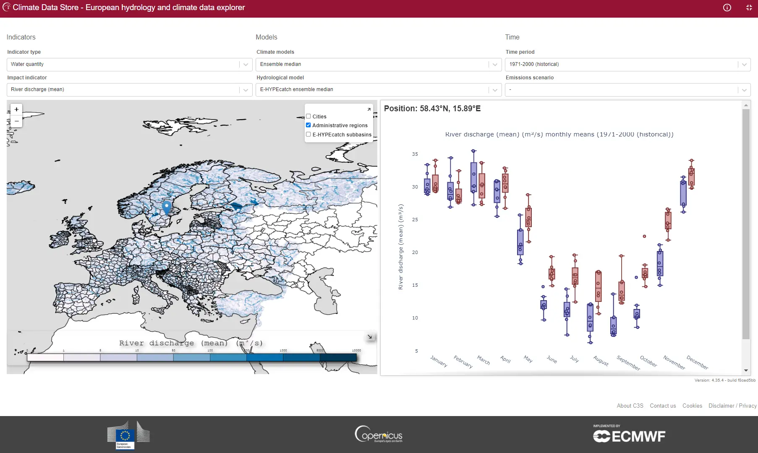Click the info icon in header
Image resolution: width=758 pixels, height=453 pixels.
[x=727, y=8]
